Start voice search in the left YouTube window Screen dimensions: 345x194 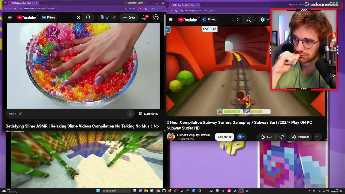pyautogui.click(x=102, y=18)
